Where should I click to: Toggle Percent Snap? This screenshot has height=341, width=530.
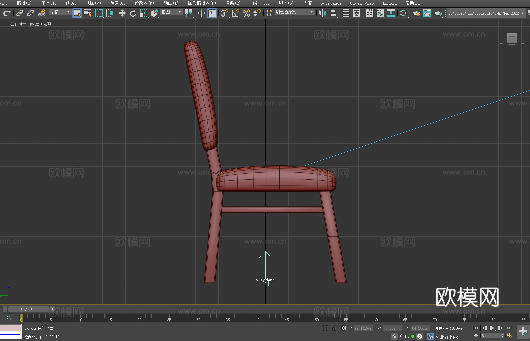[246, 13]
